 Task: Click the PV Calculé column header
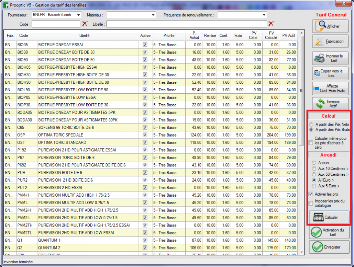(271, 35)
